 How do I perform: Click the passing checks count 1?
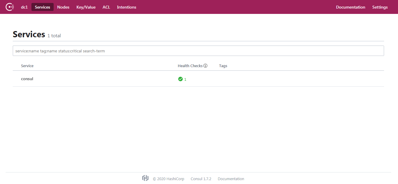point(185,79)
